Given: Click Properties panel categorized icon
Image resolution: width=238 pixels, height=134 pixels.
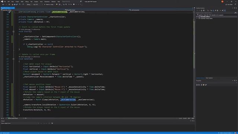Looking at the screenshot, I should click(197, 85).
